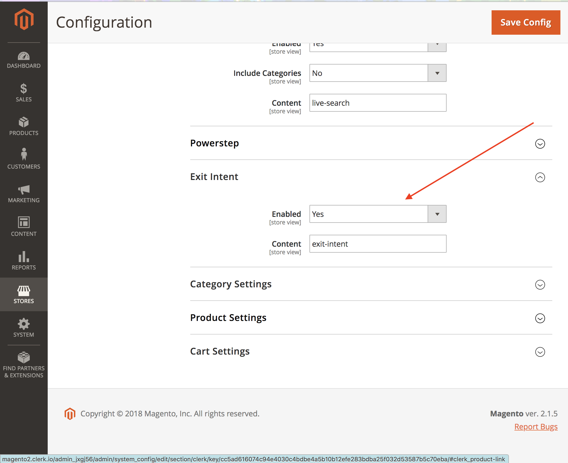Expand the Powerstep section
The width and height of the screenshot is (568, 463).
540,144
